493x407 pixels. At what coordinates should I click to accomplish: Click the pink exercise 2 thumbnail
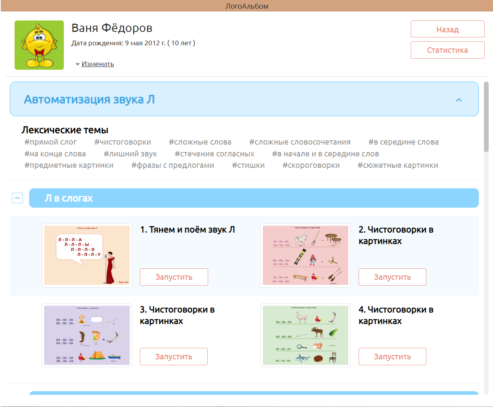pyautogui.click(x=305, y=255)
